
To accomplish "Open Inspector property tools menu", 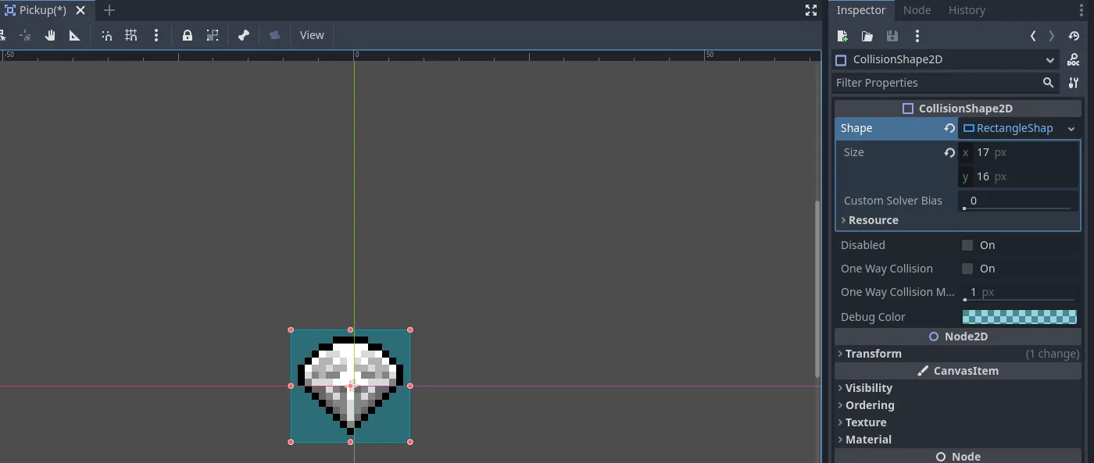I will click(1074, 83).
